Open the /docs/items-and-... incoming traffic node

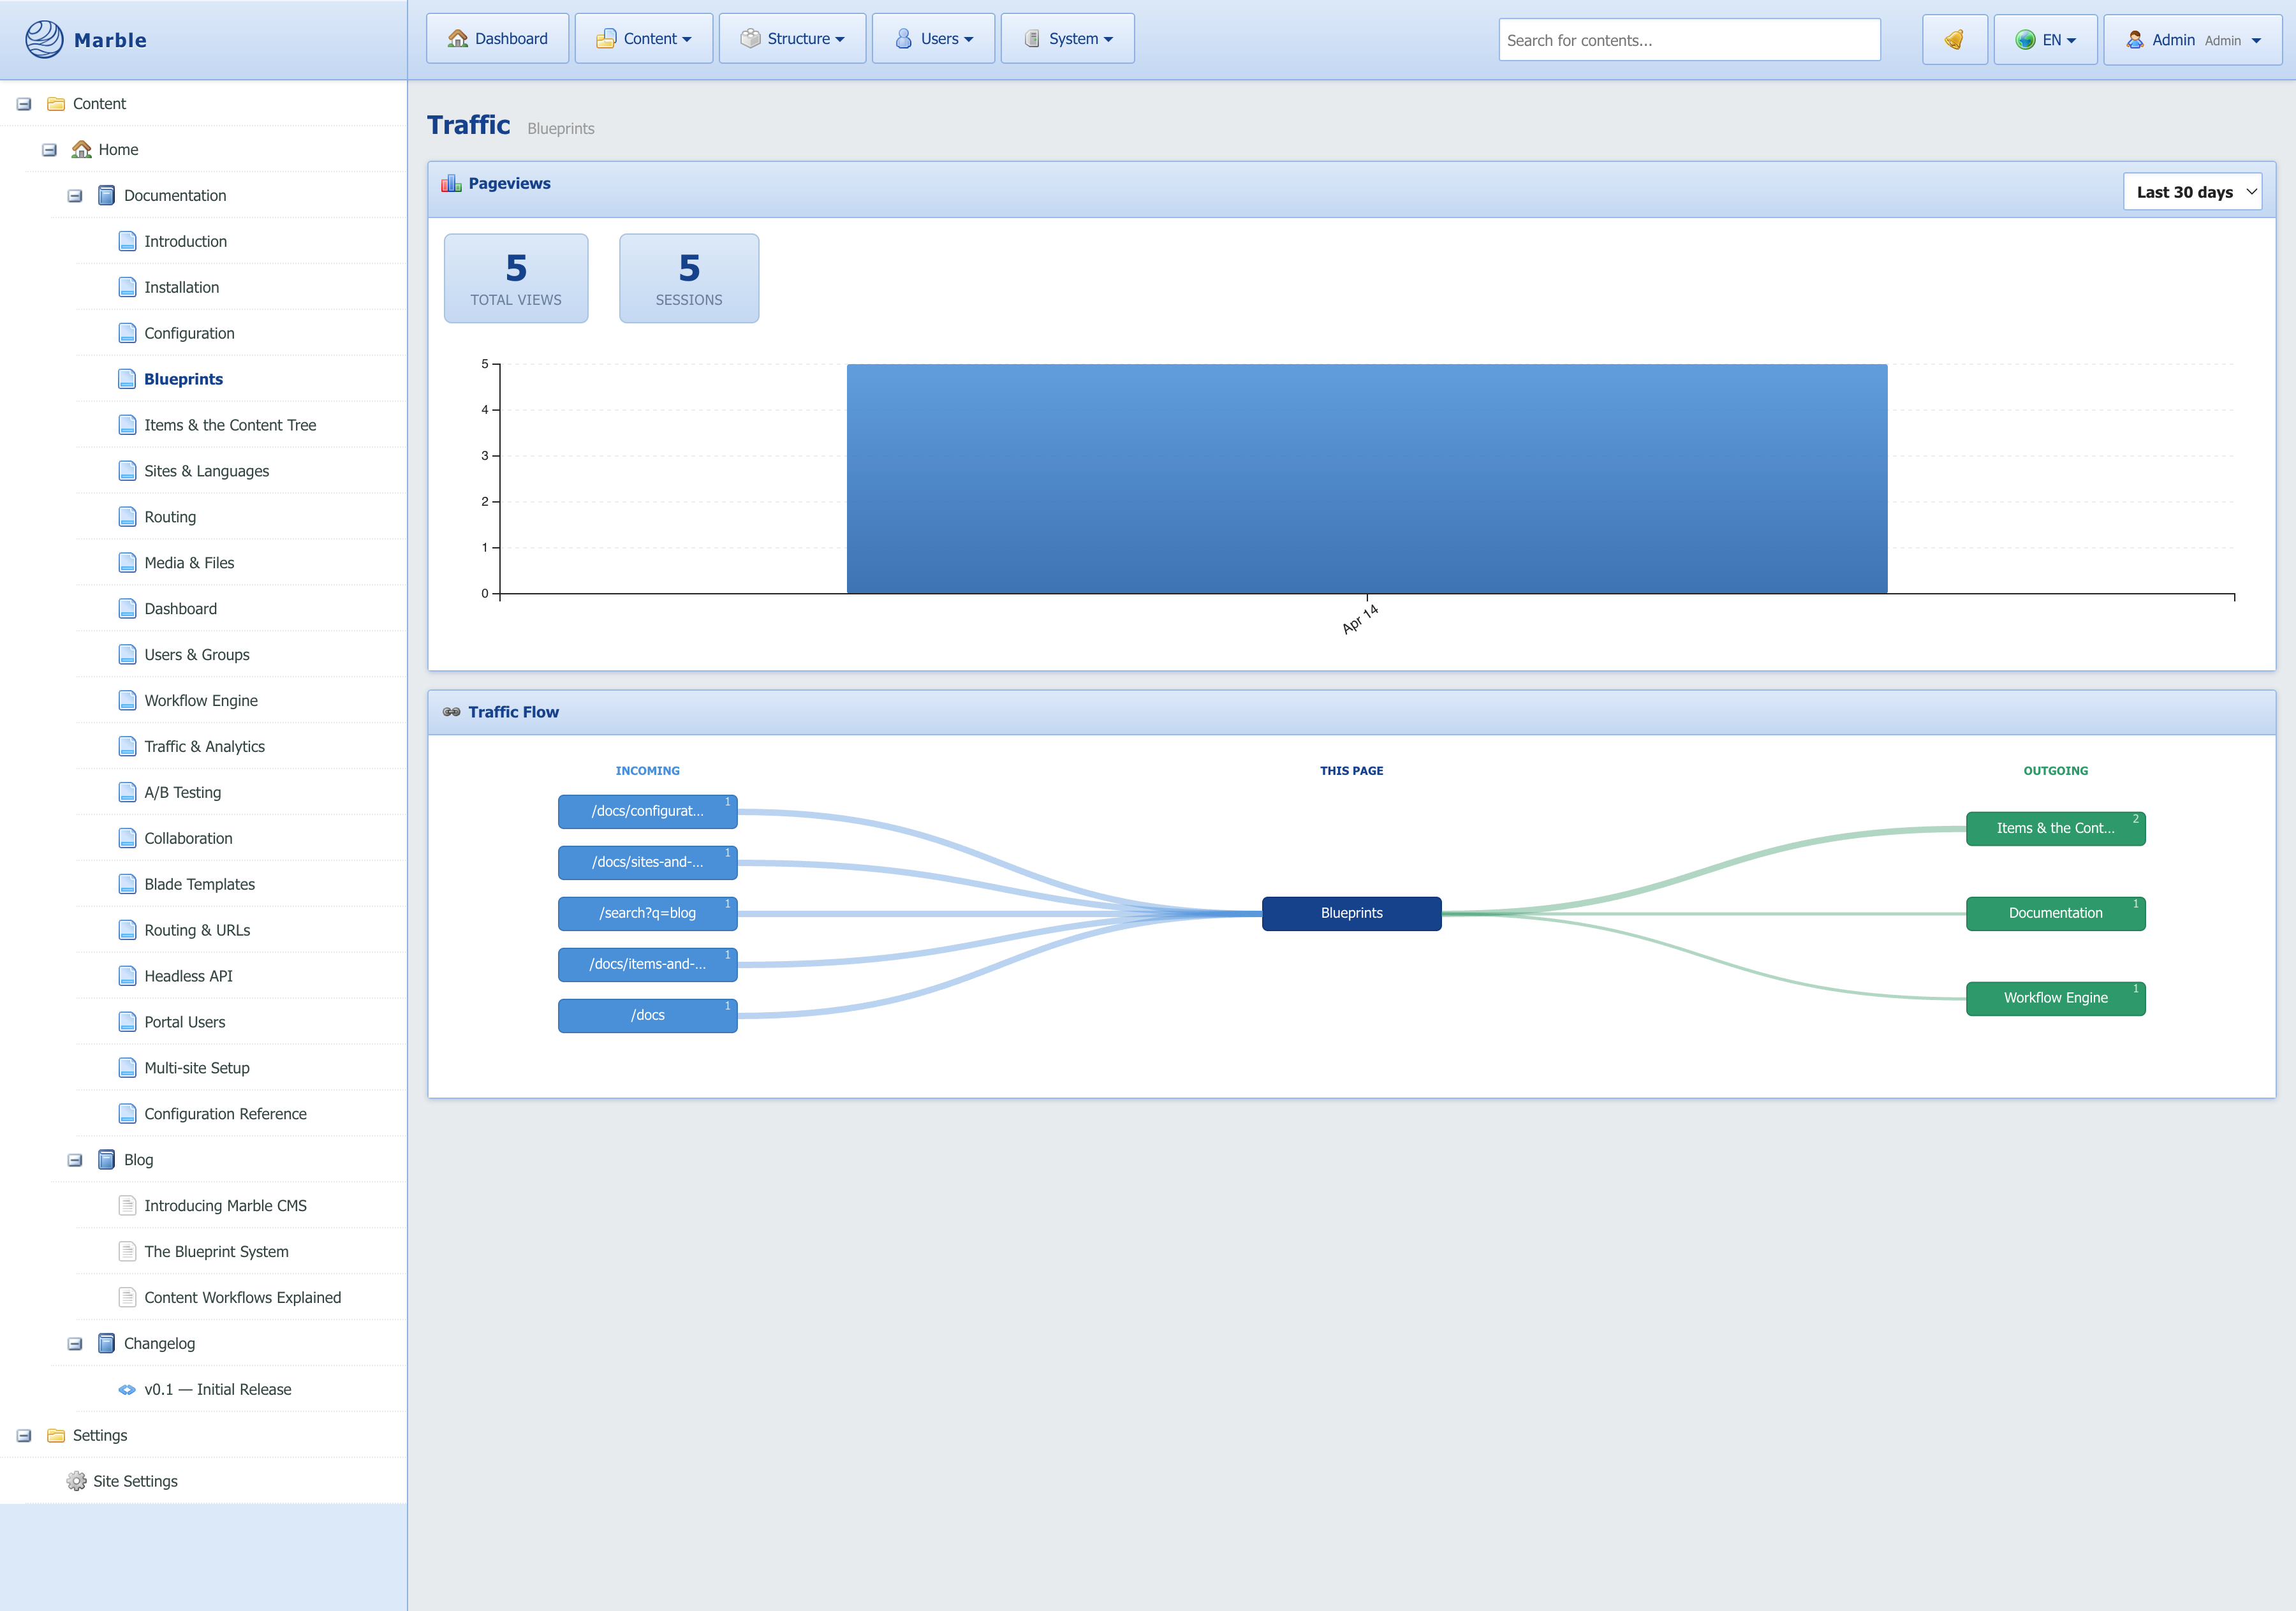[x=647, y=964]
